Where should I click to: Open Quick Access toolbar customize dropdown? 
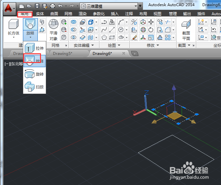pyautogui.click(x=140, y=6)
